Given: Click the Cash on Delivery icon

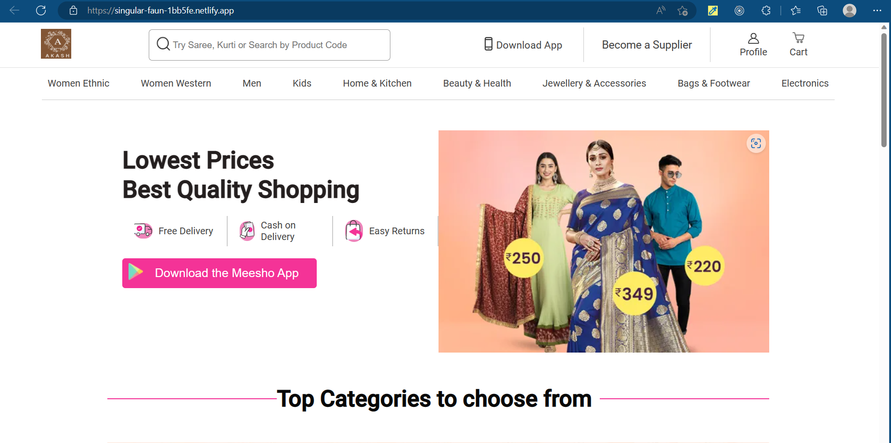Looking at the screenshot, I should click(247, 230).
